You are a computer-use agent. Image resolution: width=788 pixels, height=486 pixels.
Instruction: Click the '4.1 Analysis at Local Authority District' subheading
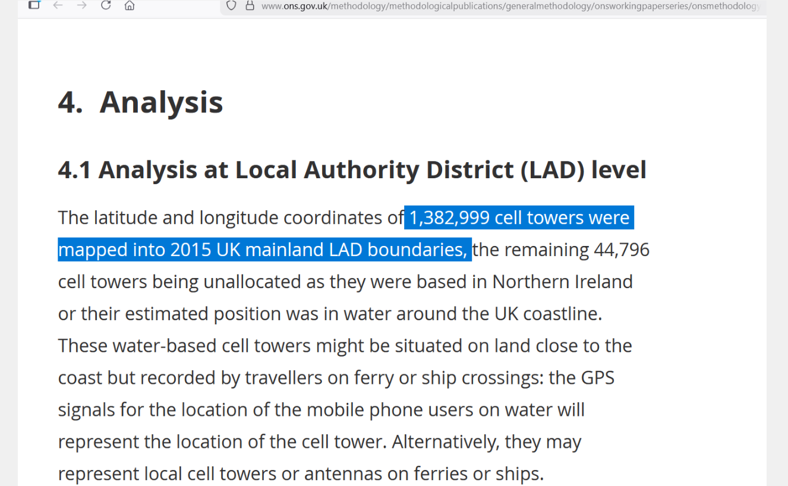(352, 169)
